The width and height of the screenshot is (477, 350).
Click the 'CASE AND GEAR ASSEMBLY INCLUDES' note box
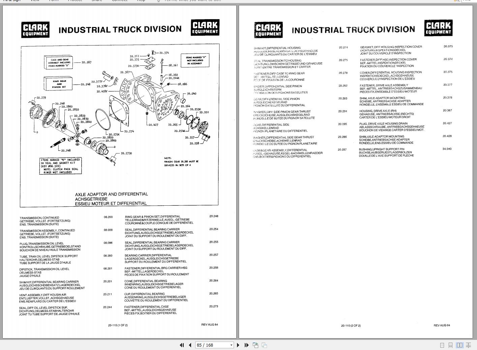59,63
